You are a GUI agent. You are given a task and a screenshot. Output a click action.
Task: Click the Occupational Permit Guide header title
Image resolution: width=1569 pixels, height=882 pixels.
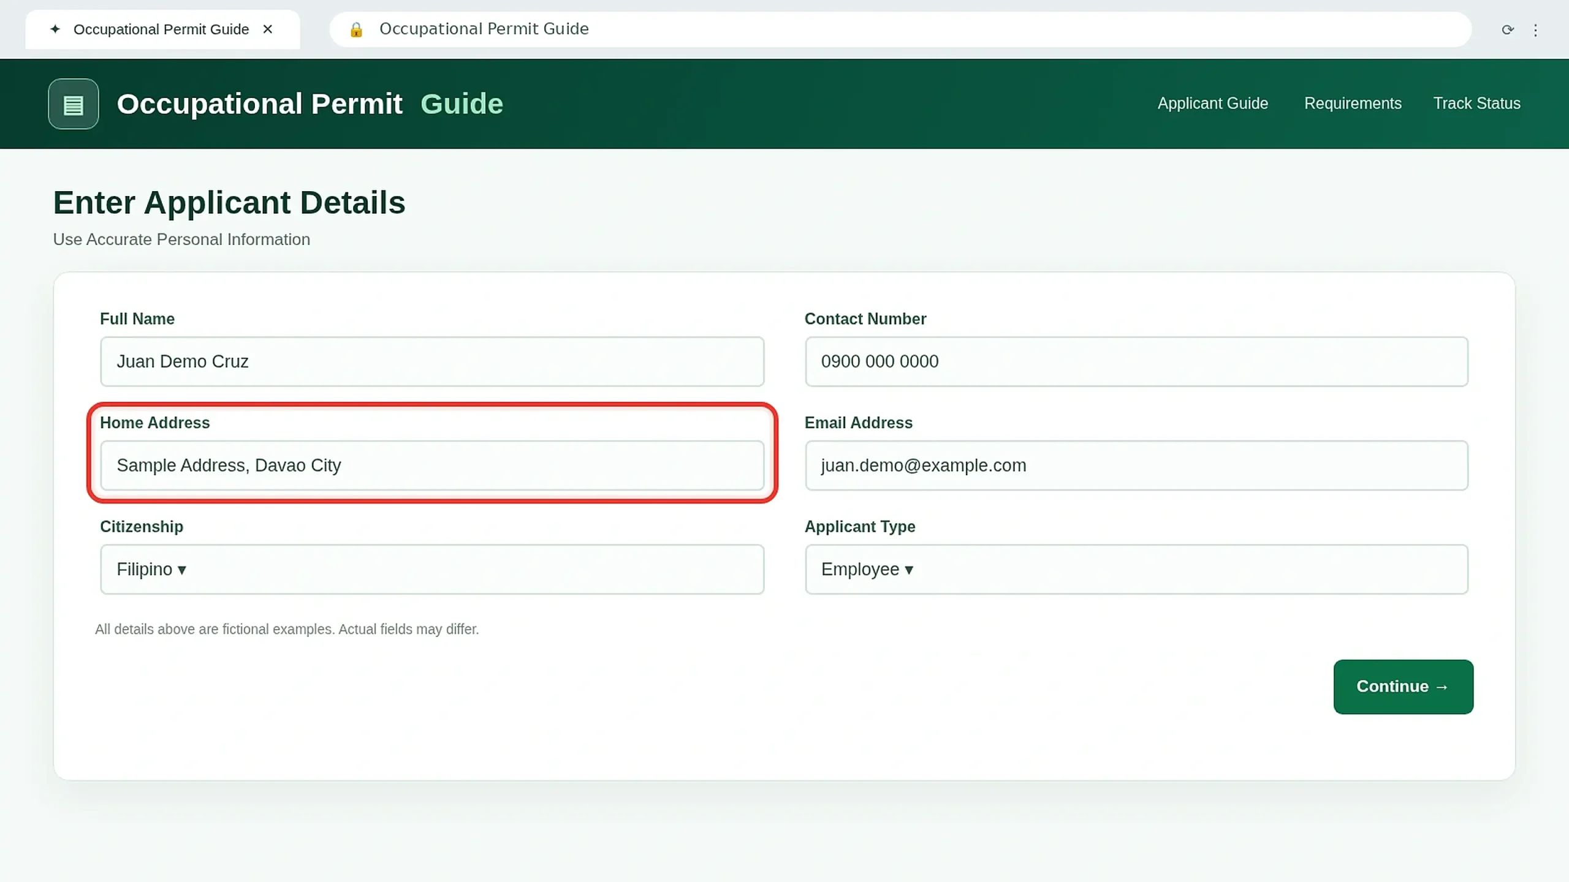point(310,104)
